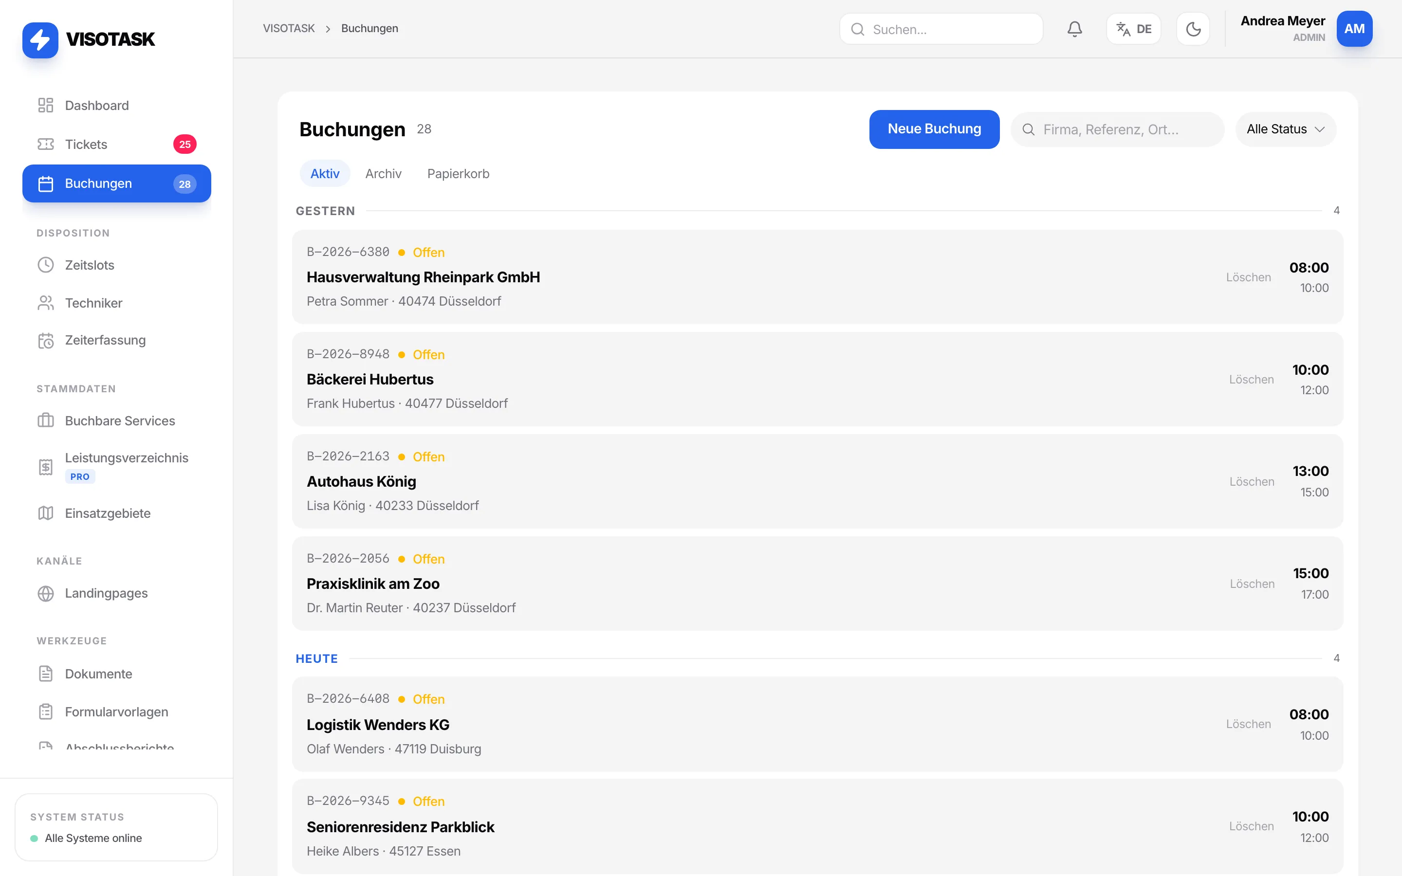Image resolution: width=1402 pixels, height=876 pixels.
Task: Open Dokumente file icon entry
Action: (116, 674)
